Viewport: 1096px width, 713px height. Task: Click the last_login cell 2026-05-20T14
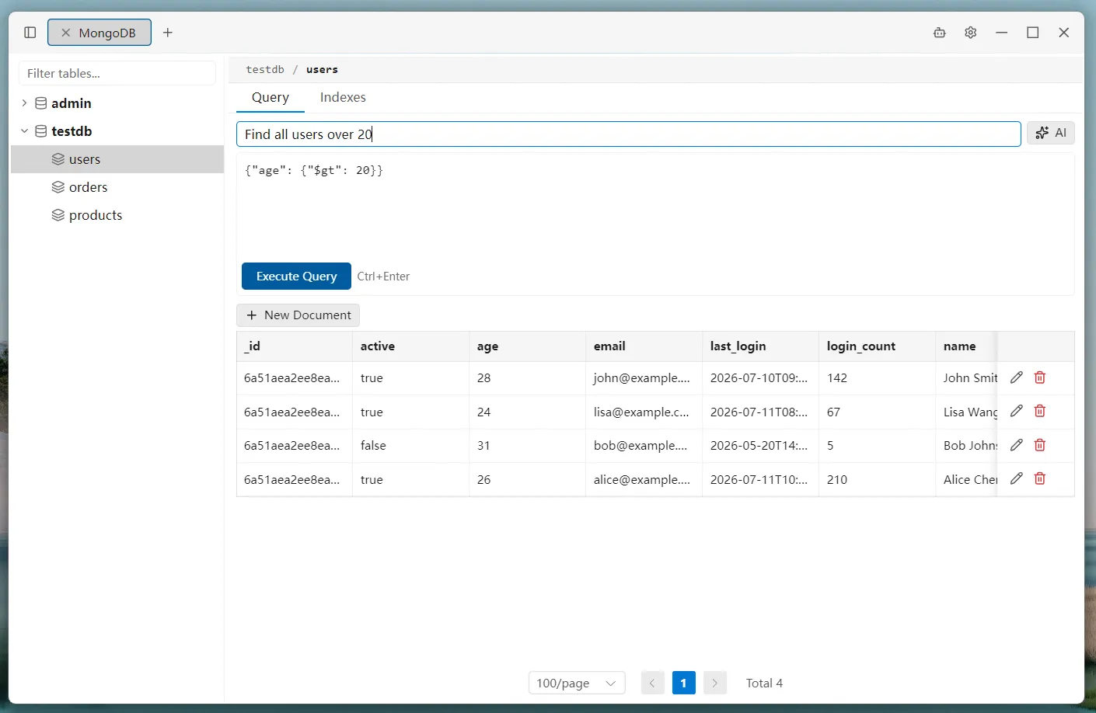tap(761, 446)
